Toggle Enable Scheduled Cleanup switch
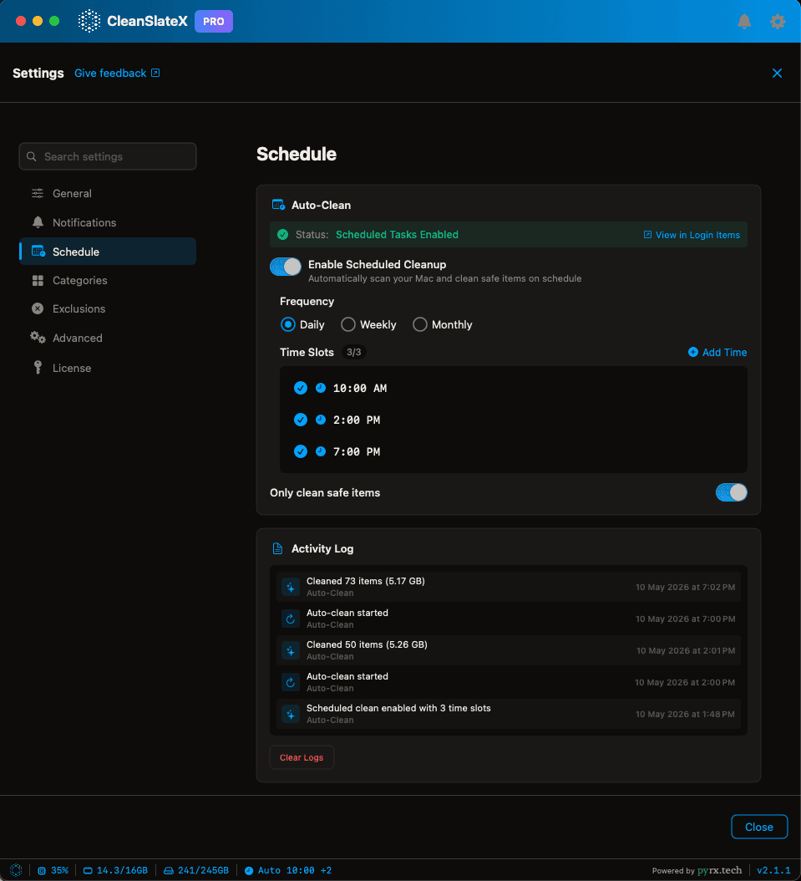Image resolution: width=801 pixels, height=881 pixels. tap(286, 267)
